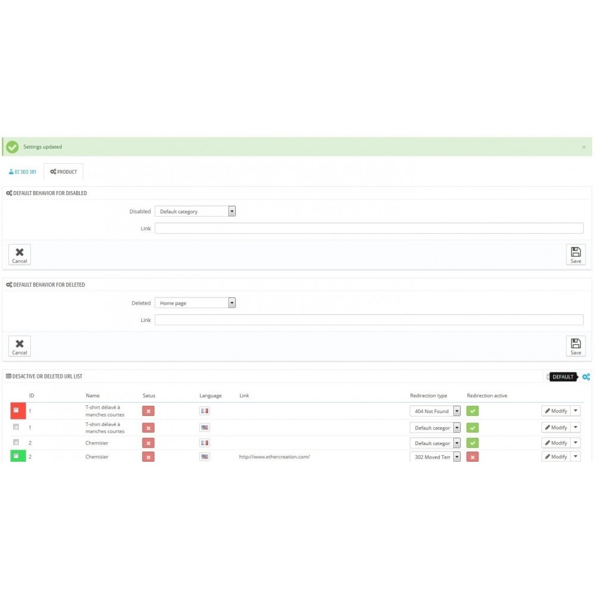This screenshot has height=595, width=595.
Task: Modify the English T-shirt délavé row
Action: [556, 428]
